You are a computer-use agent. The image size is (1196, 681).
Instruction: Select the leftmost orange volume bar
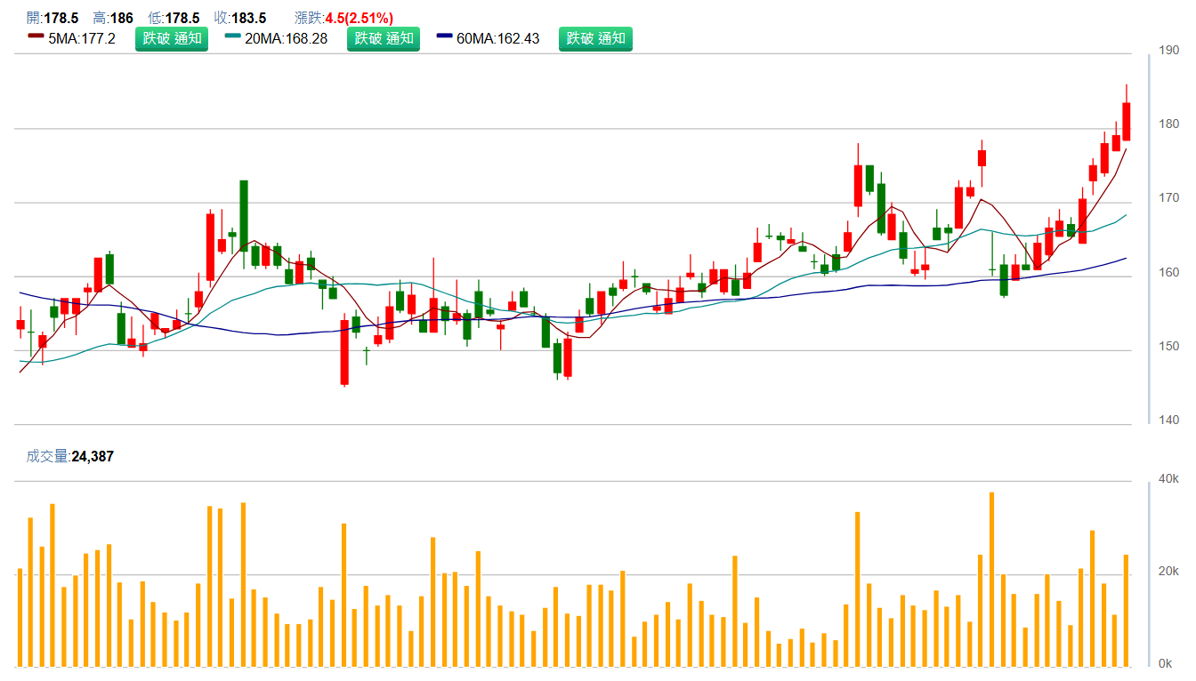[x=20, y=617]
